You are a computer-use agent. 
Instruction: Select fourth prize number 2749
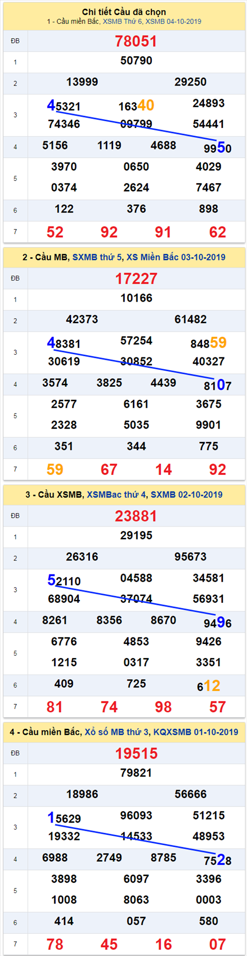[x=109, y=858]
